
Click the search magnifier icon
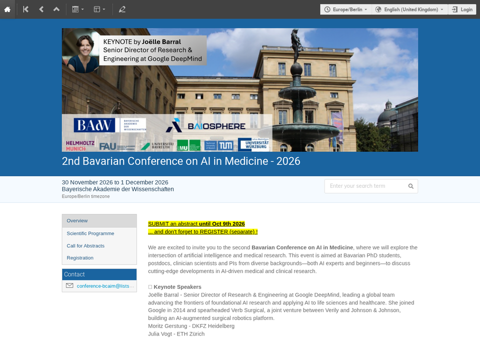point(411,186)
